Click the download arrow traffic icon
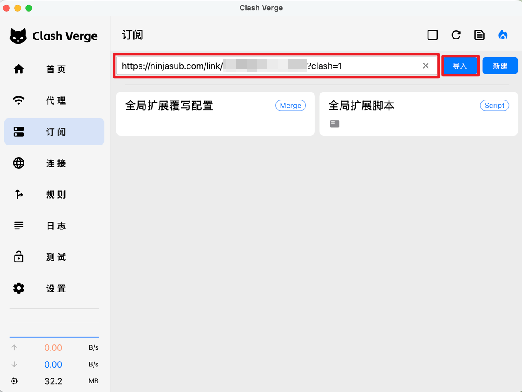Image resolution: width=522 pixels, height=392 pixels. 14,364
